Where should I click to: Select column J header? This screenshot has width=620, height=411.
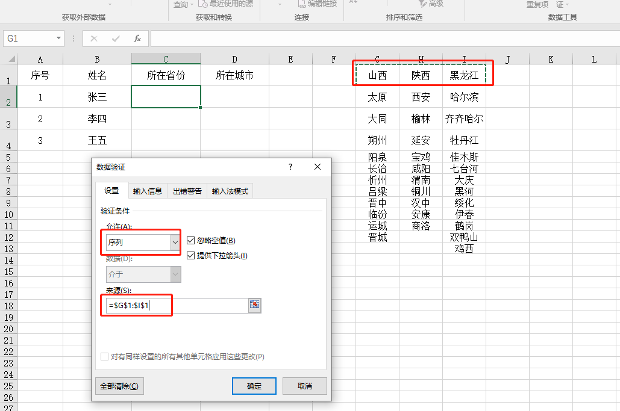pos(507,59)
